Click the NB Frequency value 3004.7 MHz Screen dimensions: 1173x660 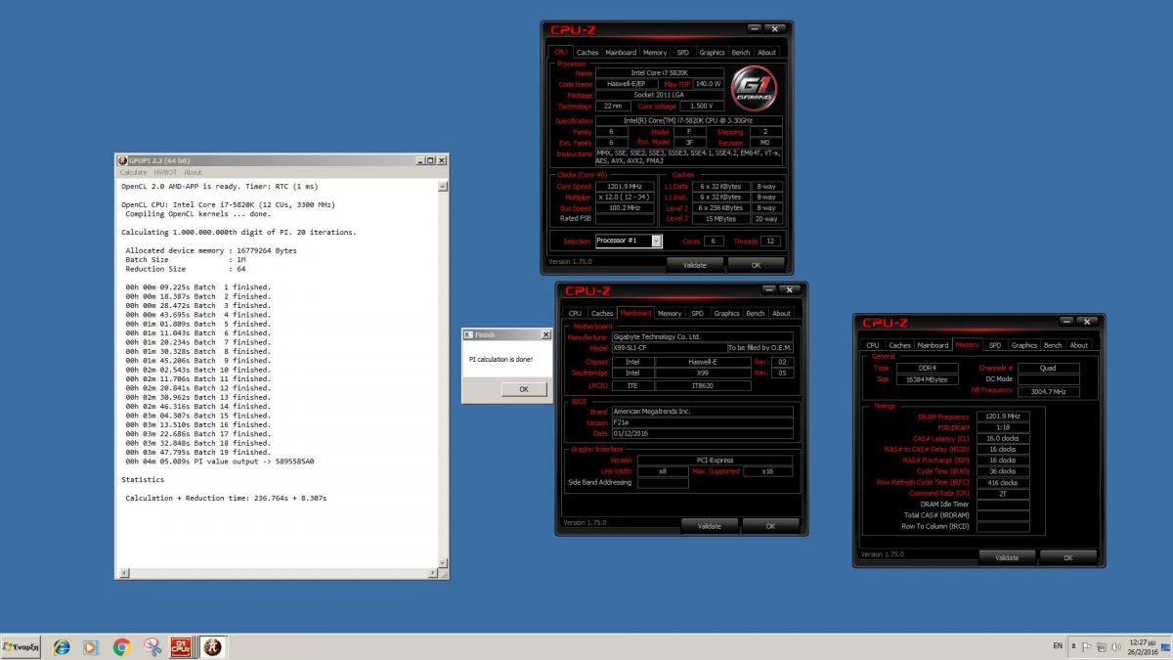1049,391
